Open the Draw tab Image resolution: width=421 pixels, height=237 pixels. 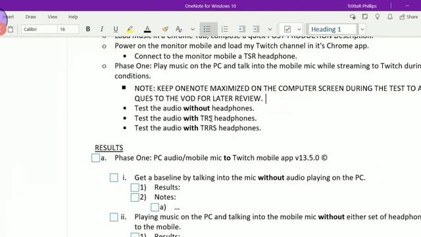(31, 16)
